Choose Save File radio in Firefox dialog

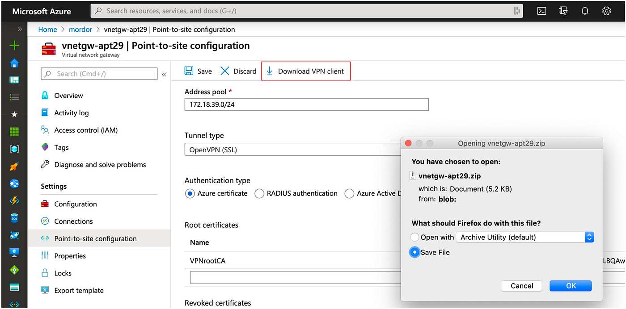point(415,252)
